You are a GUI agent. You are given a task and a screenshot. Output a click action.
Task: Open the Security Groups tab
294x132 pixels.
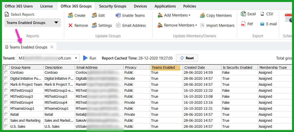coord(113,6)
